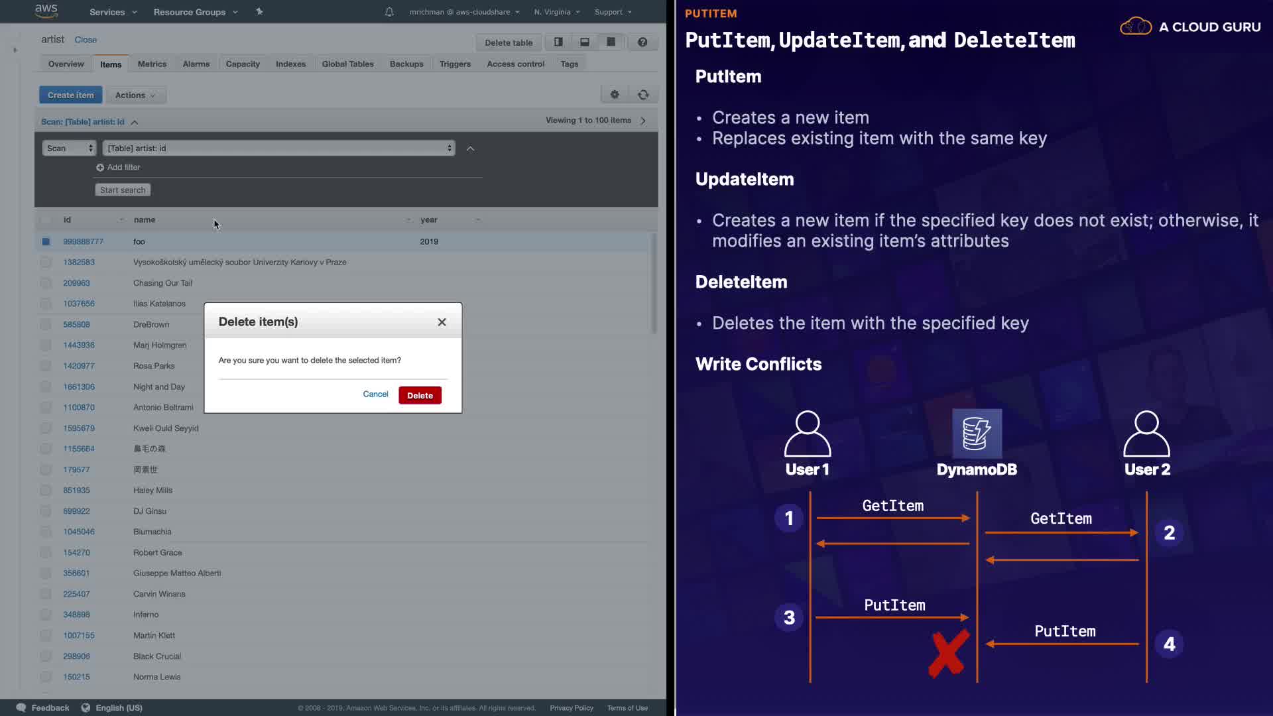Confirm with the red Delete button
The height and width of the screenshot is (716, 1273).
tap(420, 396)
